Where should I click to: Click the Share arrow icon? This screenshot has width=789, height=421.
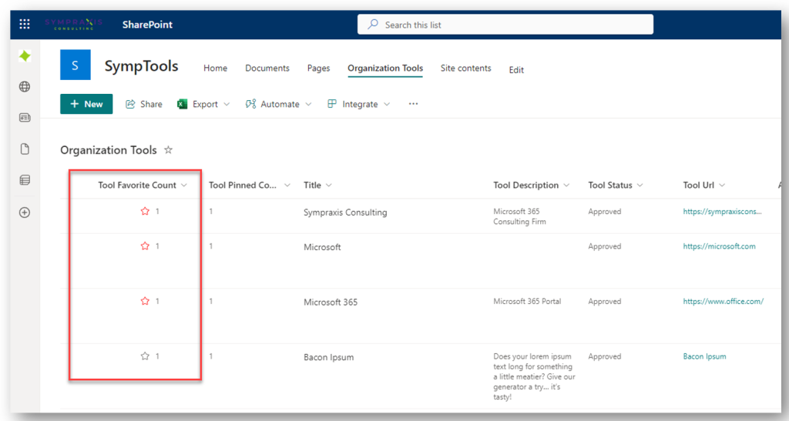tap(130, 104)
